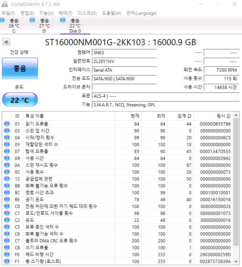
Task: Select the D: drive tab
Action: pos(44,26)
